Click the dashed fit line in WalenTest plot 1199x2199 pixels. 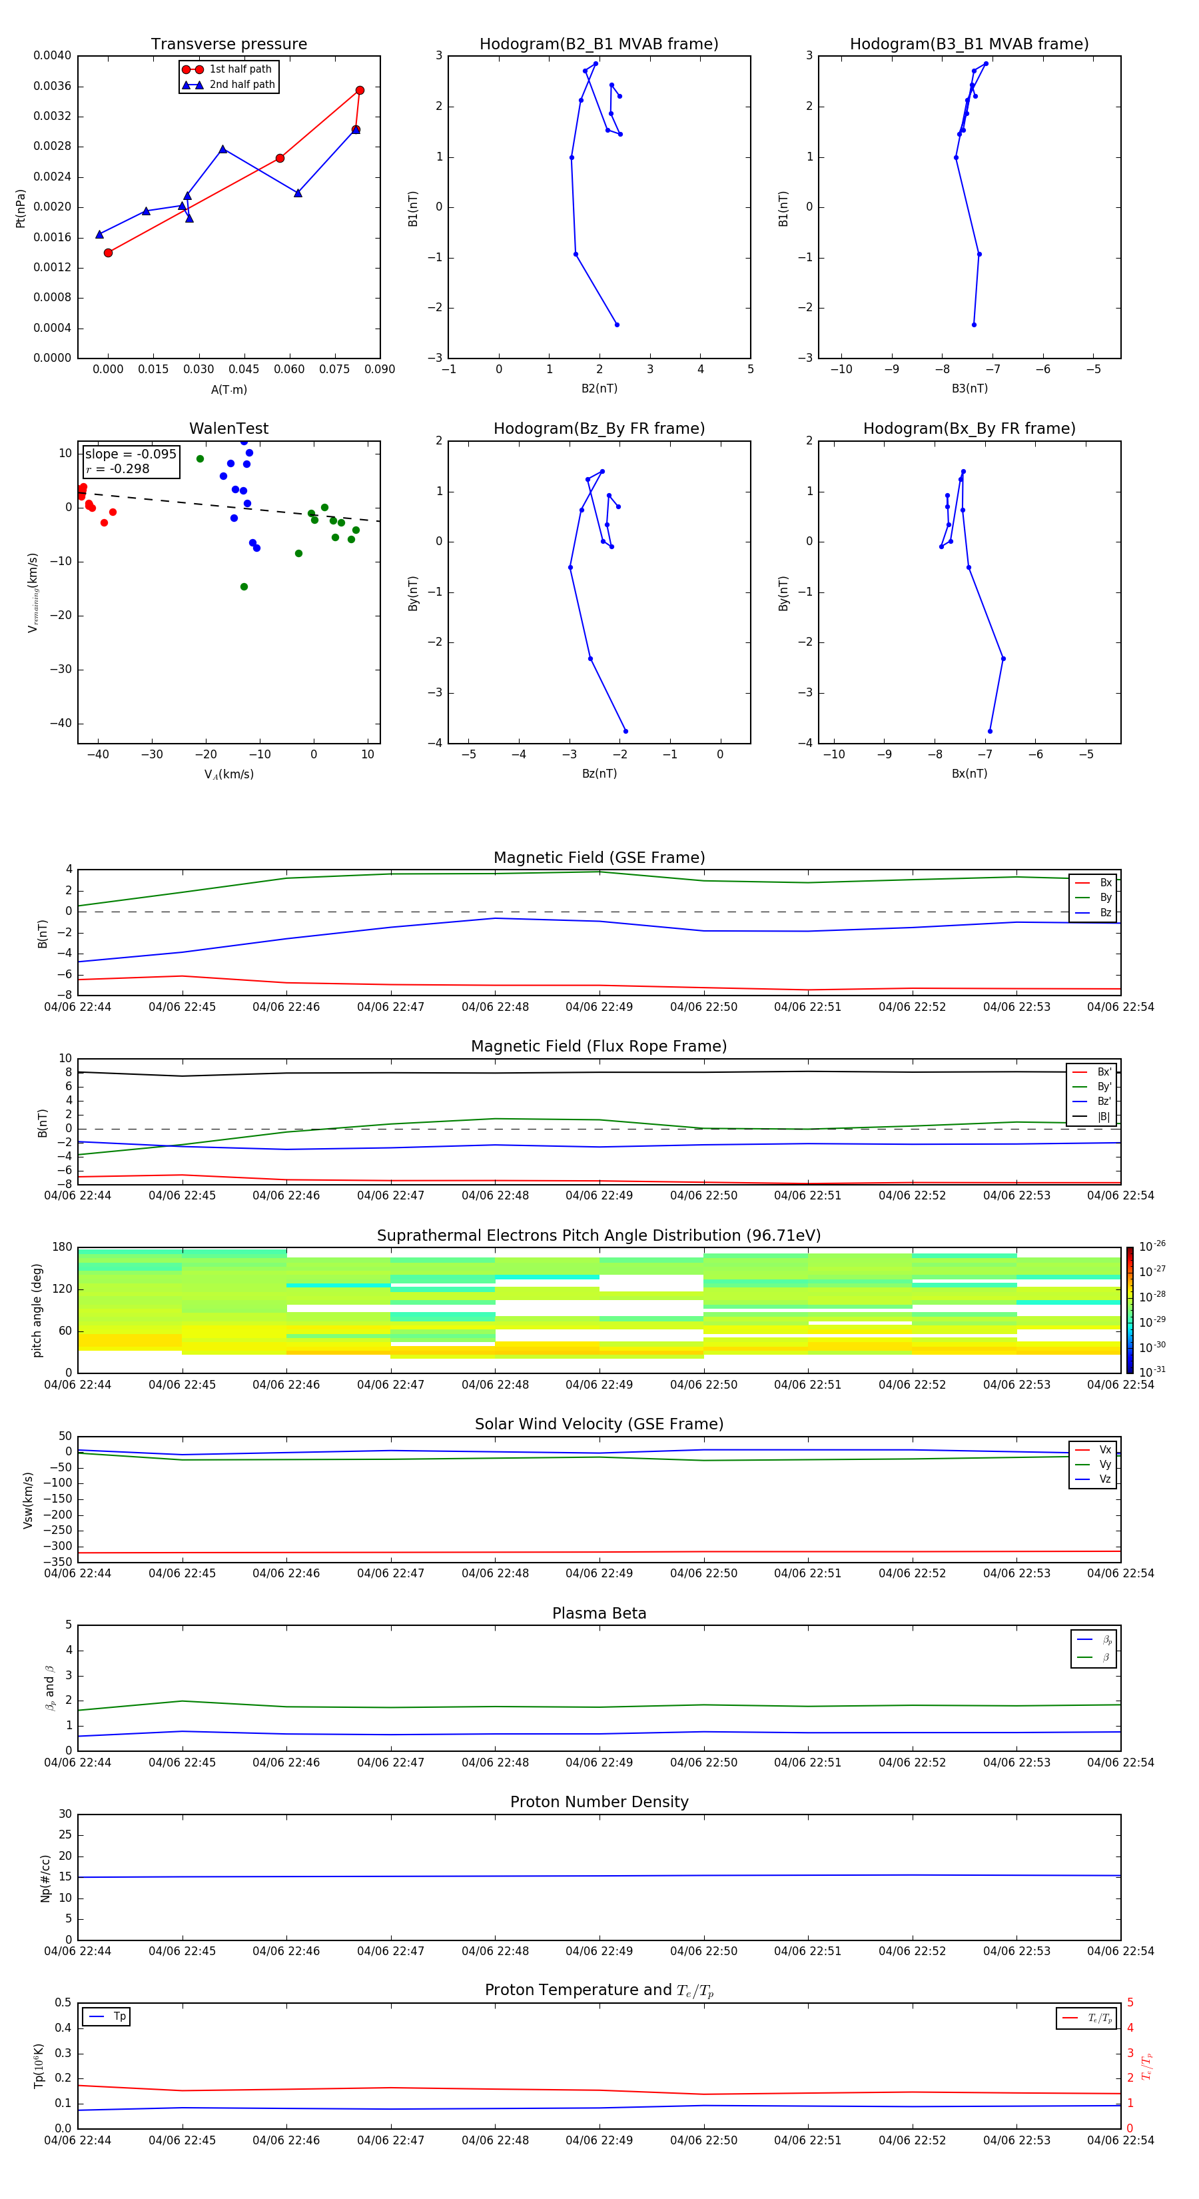[x=228, y=506]
